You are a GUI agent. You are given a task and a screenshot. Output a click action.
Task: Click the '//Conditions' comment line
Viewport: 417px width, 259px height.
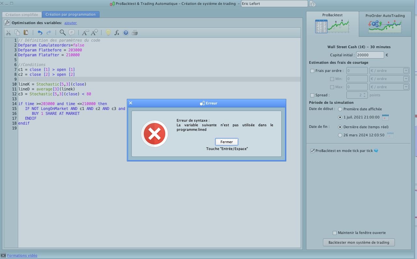[32, 65]
